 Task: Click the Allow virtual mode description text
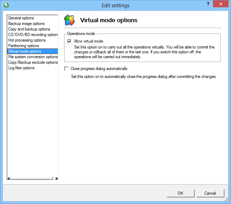(144, 52)
